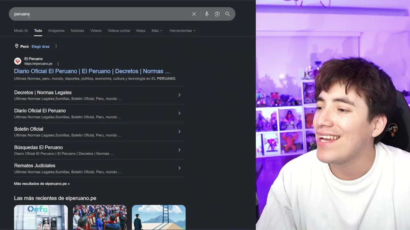Image resolution: width=410 pixels, height=230 pixels.
Task: Clear the search box with the X icon
Action: click(194, 14)
